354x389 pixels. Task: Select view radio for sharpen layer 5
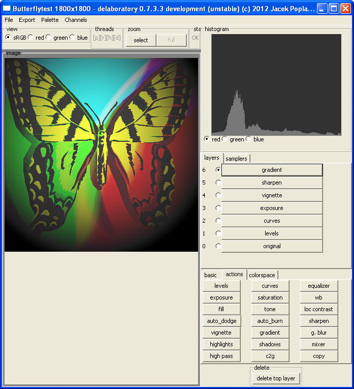[x=218, y=183]
